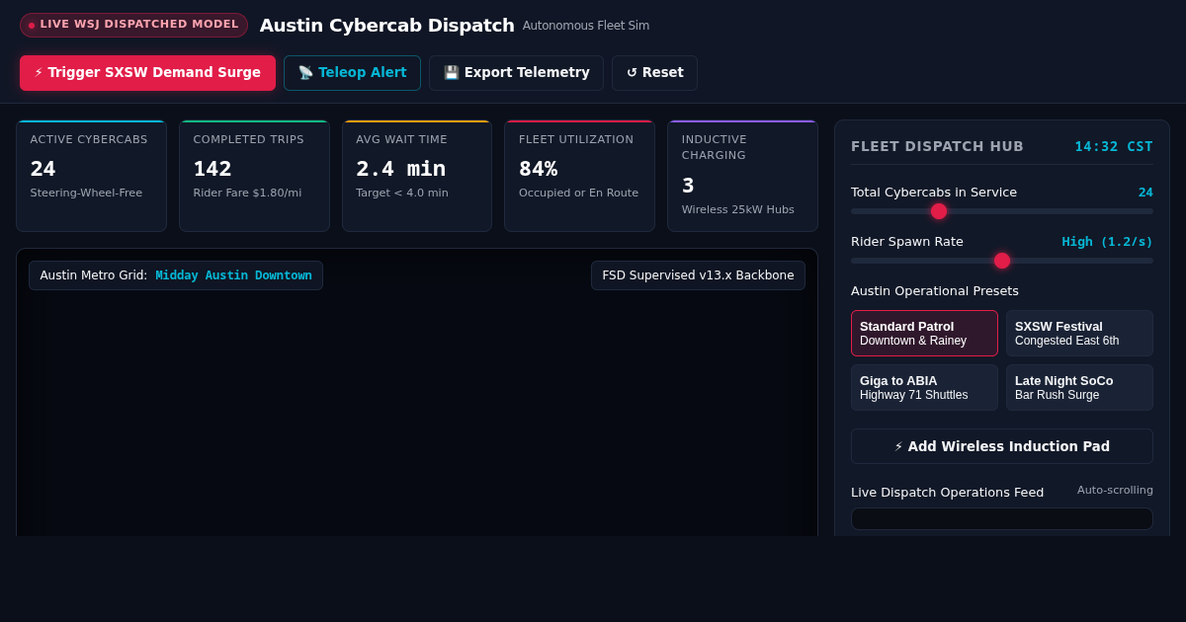Click the High (1.2/s) spawn rate value
This screenshot has height=622, width=1186.
pos(1107,242)
